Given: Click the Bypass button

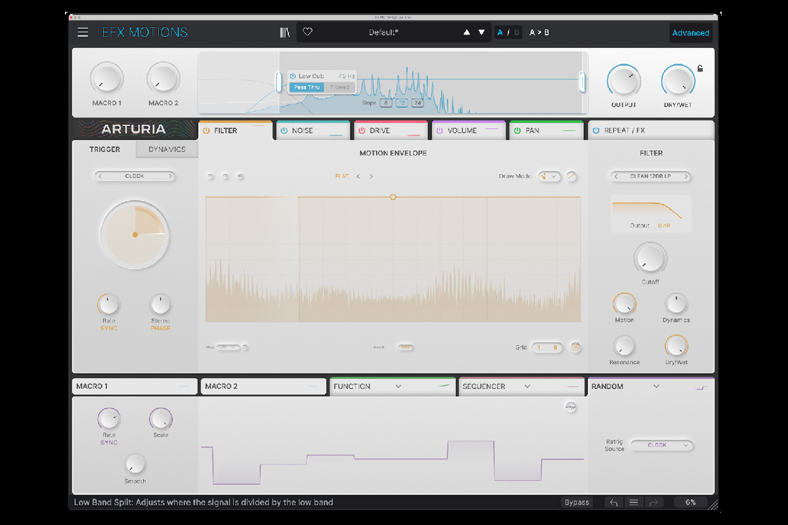Looking at the screenshot, I should pos(577,503).
